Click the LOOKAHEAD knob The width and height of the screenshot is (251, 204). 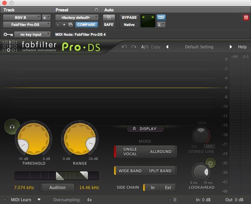pos(201,172)
